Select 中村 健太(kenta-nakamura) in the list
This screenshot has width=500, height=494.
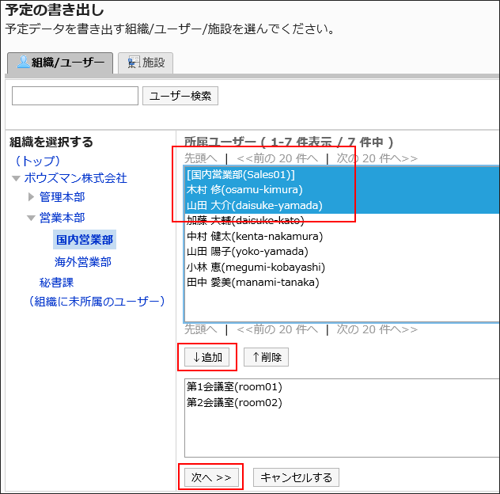pos(342,236)
